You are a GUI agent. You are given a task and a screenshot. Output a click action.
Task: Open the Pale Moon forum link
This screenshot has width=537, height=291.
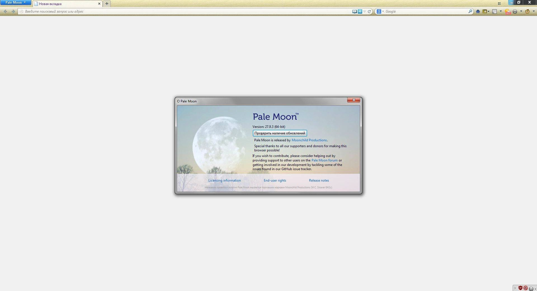(x=324, y=160)
